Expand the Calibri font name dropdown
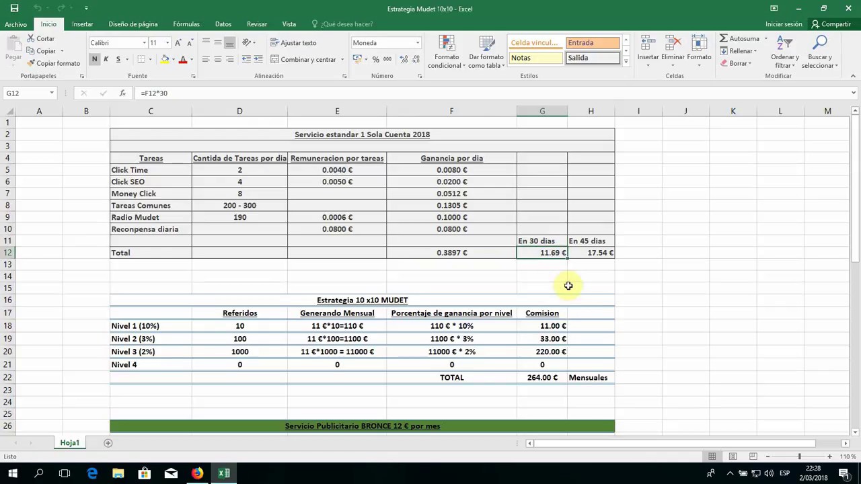 pyautogui.click(x=144, y=43)
